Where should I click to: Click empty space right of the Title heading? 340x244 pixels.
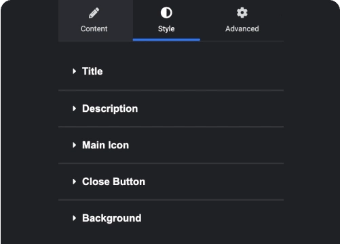pyautogui.click(x=193, y=71)
